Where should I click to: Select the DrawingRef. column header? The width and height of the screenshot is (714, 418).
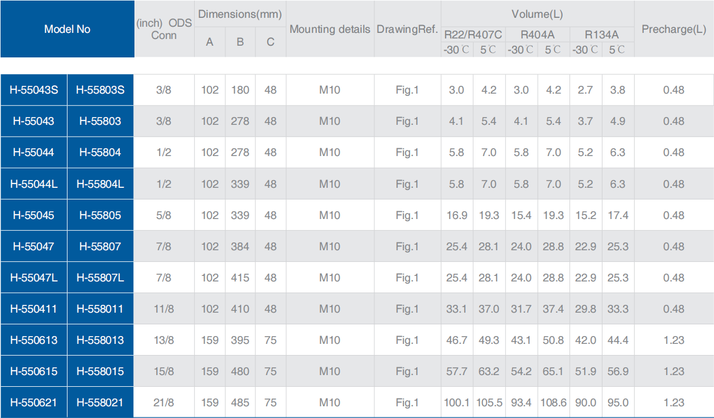click(407, 29)
